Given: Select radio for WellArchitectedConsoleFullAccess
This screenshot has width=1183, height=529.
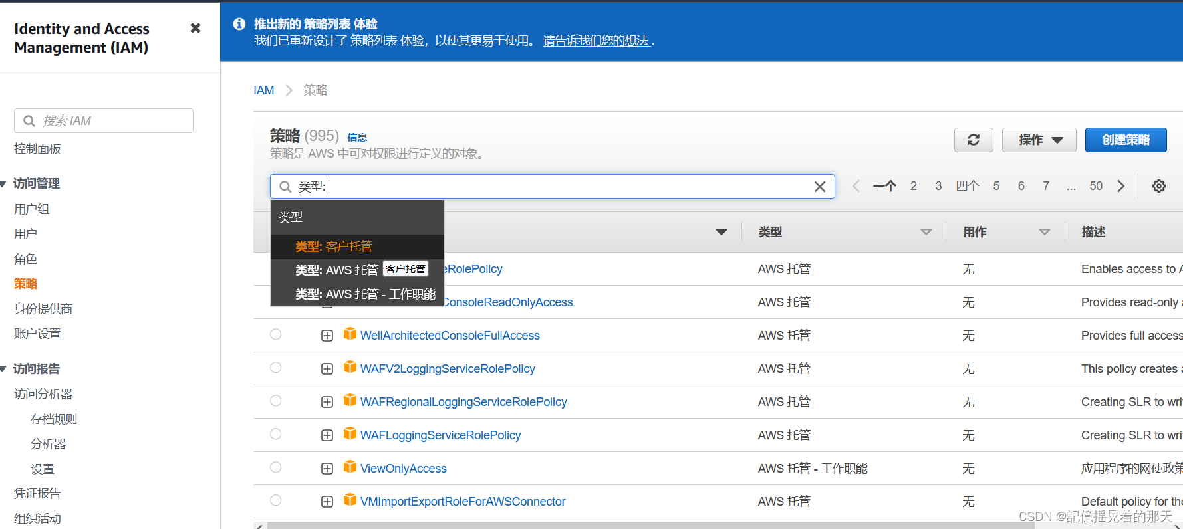Looking at the screenshot, I should pos(276,334).
